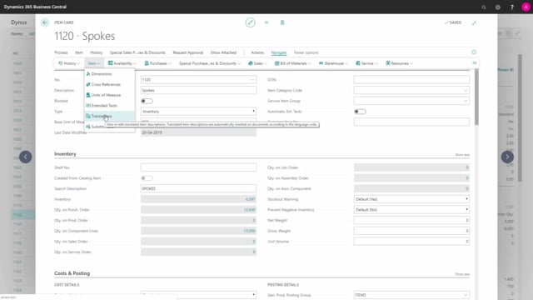Viewport: 533px width, 300px height.
Task: Toggle the Blocked switch
Action: click(x=147, y=101)
